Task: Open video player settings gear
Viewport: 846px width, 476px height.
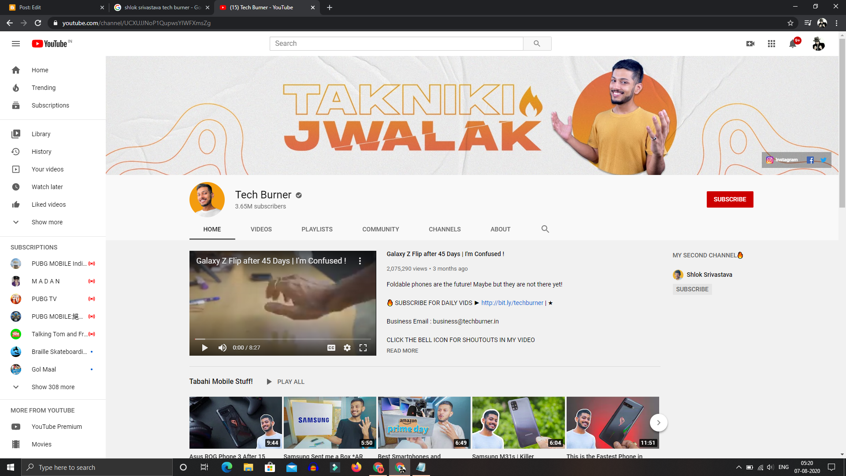Action: [x=347, y=348]
